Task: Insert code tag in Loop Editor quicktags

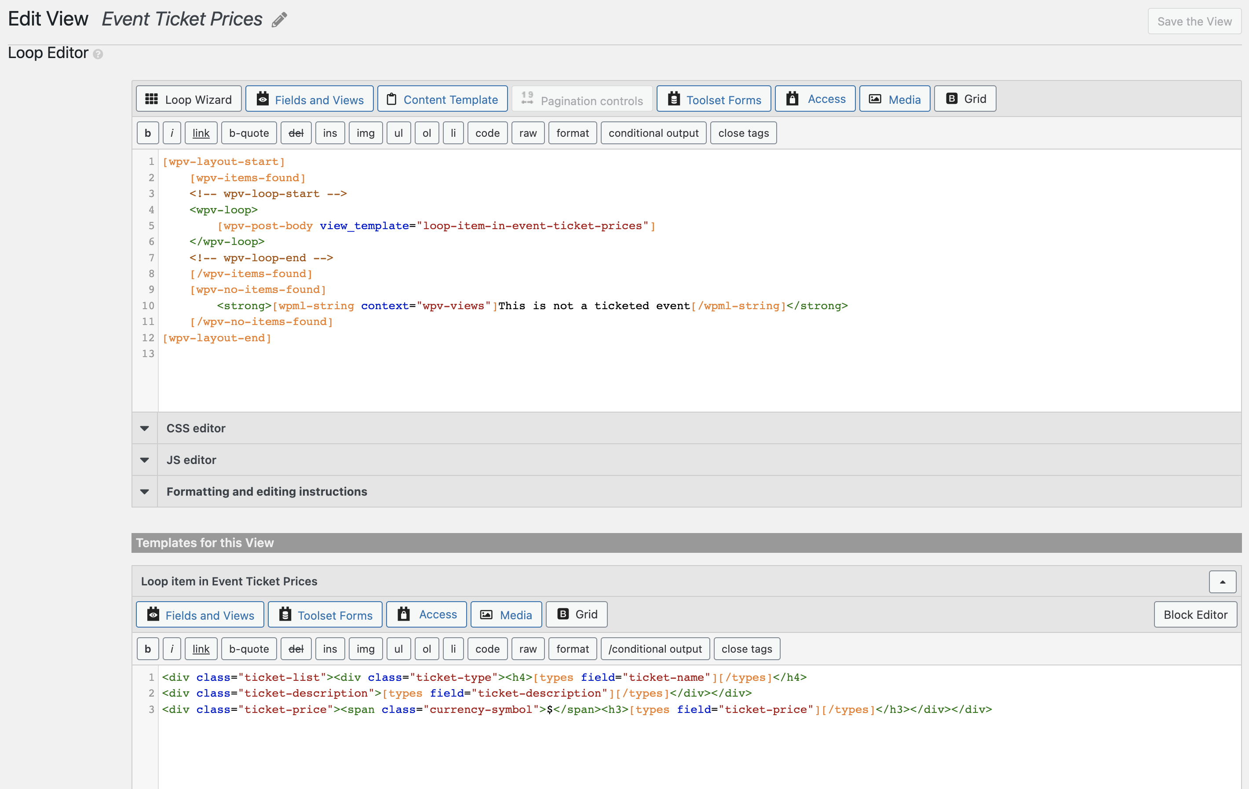Action: point(488,133)
